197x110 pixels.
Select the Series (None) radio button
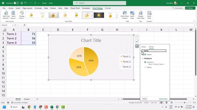pyautogui.click(x=145, y=54)
